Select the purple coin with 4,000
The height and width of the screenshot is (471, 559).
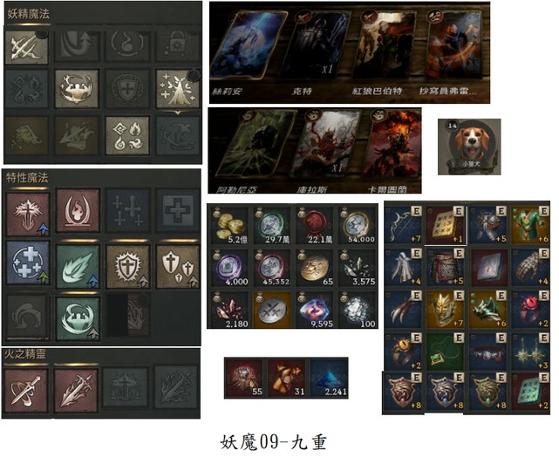(229, 268)
